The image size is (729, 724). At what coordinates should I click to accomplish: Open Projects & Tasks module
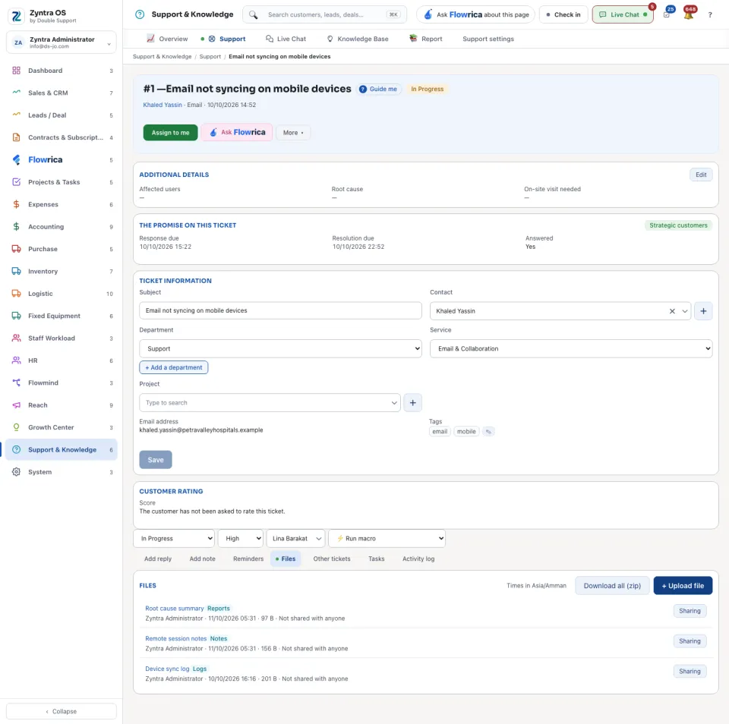tap(62, 182)
